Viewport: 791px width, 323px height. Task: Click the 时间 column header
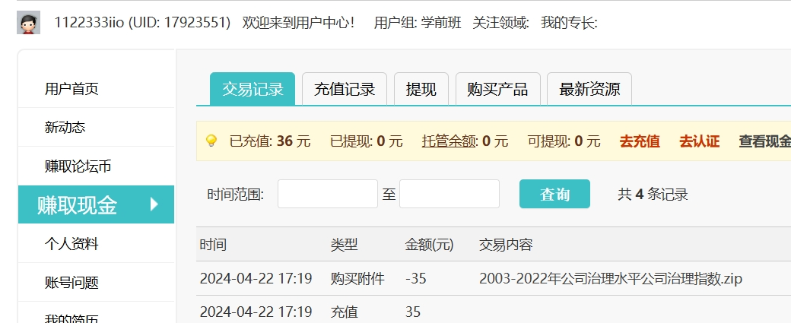pos(213,245)
